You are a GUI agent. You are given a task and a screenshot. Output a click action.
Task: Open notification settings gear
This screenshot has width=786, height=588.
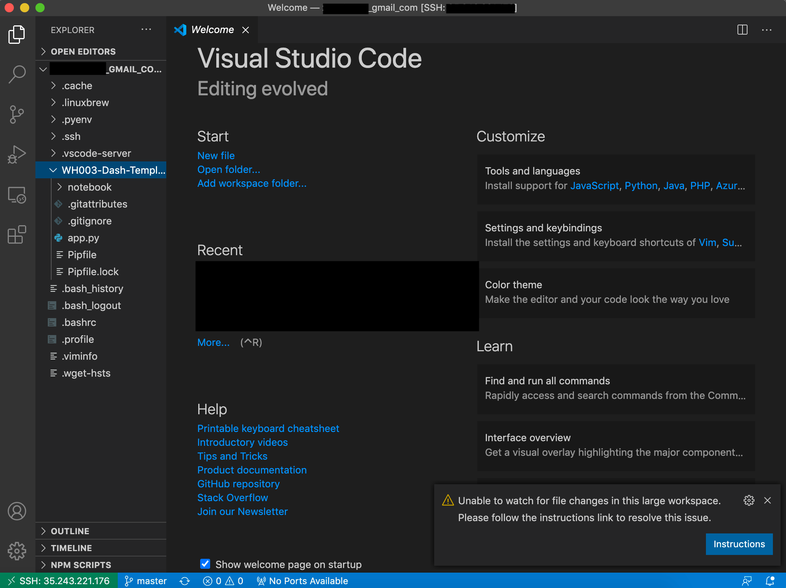tap(749, 500)
